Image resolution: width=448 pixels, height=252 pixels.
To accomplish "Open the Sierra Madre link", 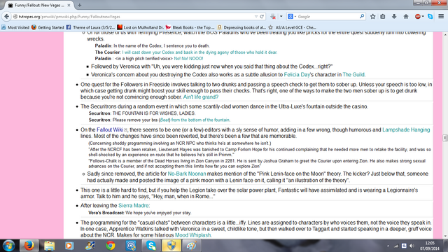I will click(134, 205).
